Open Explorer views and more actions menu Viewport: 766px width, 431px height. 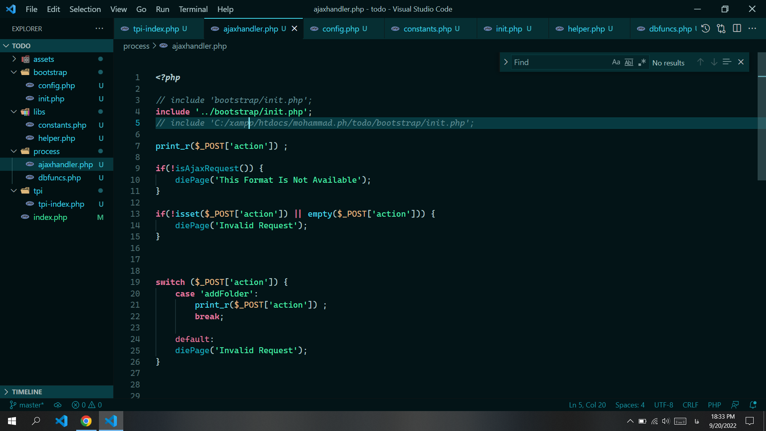[x=99, y=28]
